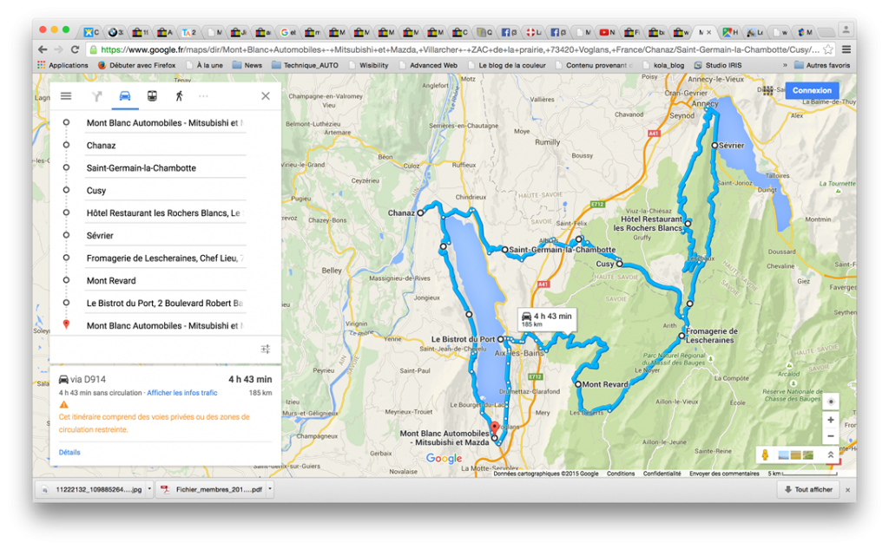Open the Google Maps hamburger menu
Screen dimensions: 889x549
pos(66,95)
